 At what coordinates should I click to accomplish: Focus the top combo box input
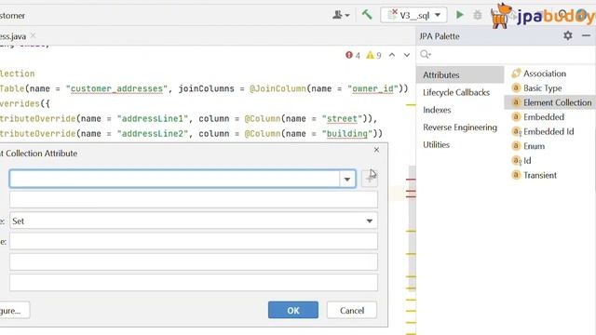tap(174, 179)
